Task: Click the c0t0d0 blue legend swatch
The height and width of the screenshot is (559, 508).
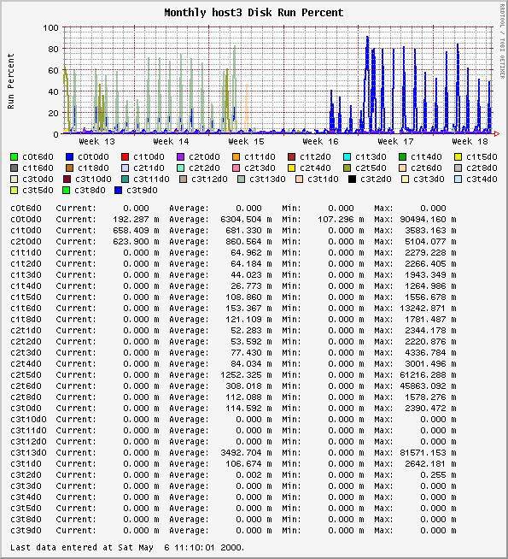Action: click(x=70, y=156)
